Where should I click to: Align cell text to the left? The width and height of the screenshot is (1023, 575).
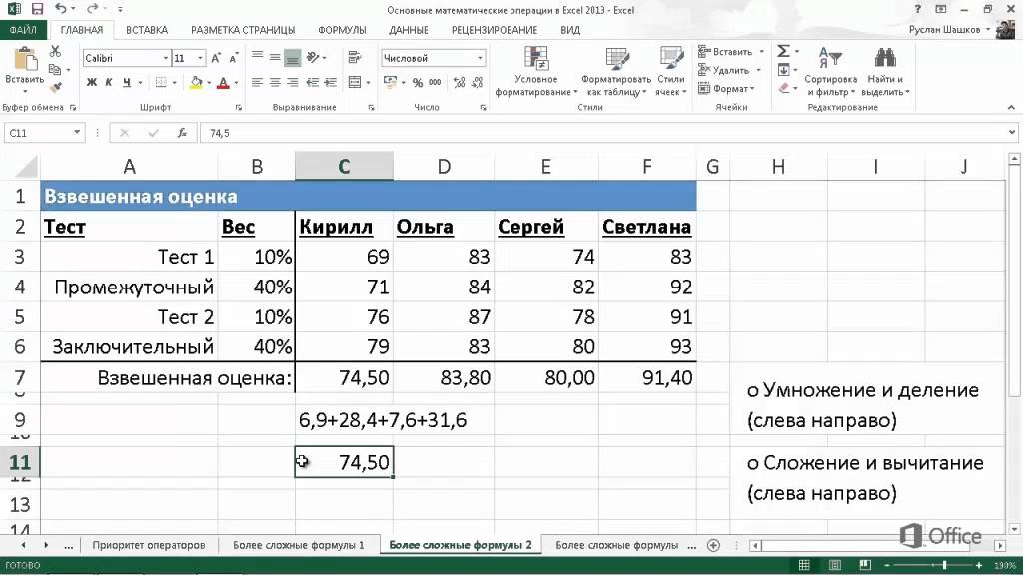(x=257, y=82)
